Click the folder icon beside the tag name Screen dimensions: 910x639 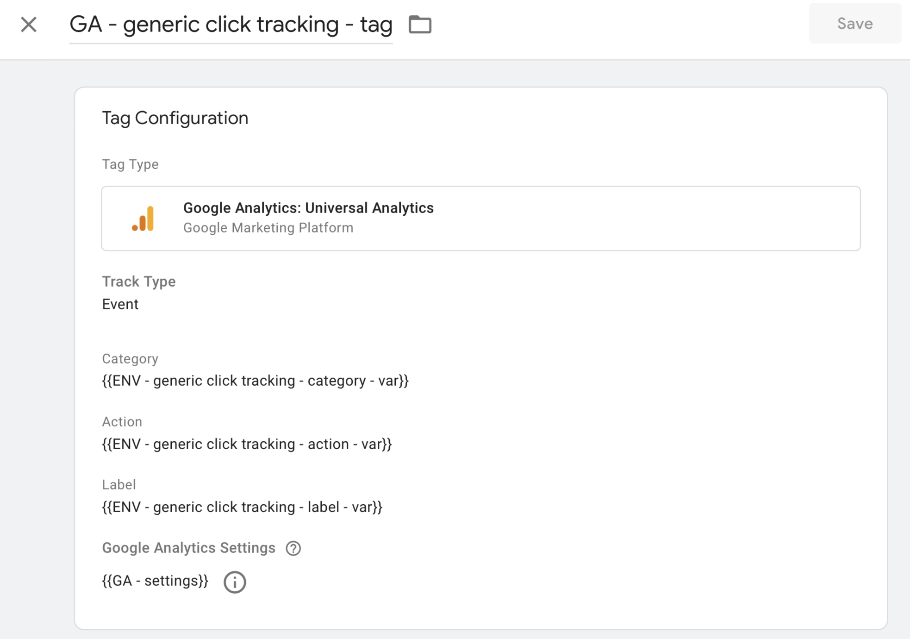point(420,25)
